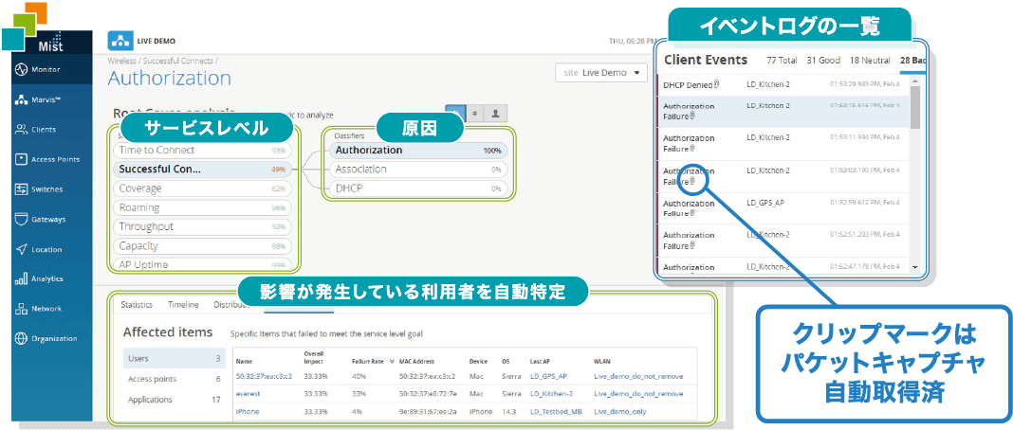Filter client events by 28 Bad
The width and height of the screenshot is (1013, 430).
pos(912,60)
